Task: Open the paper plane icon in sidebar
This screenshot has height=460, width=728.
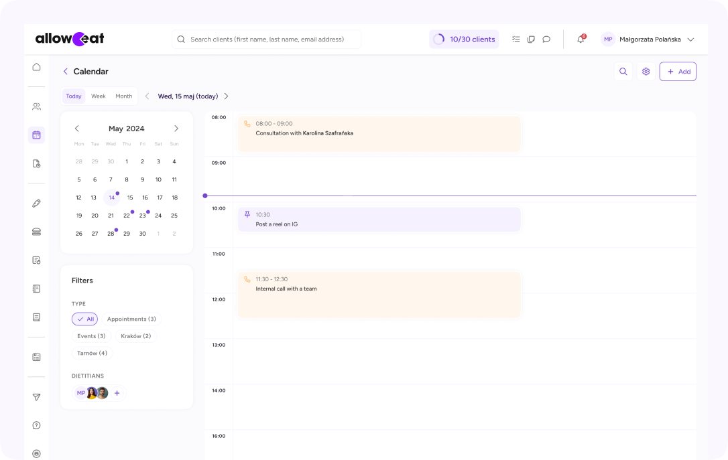Action: [36, 397]
